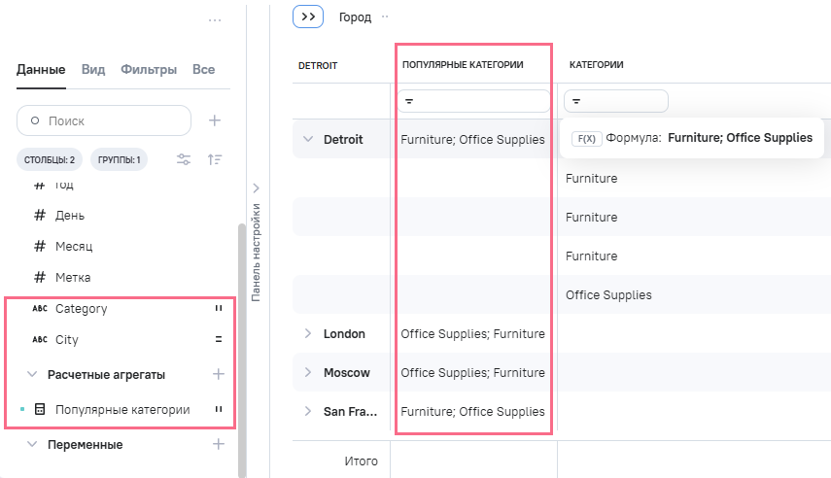This screenshot has width=831, height=478.
Task: Collapse the Расчетные агрегаты section
Action: [x=32, y=374]
